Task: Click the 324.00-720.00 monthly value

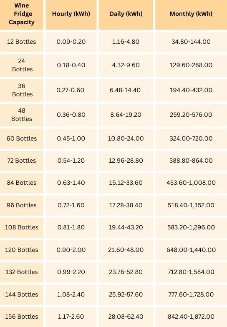Action: click(191, 138)
